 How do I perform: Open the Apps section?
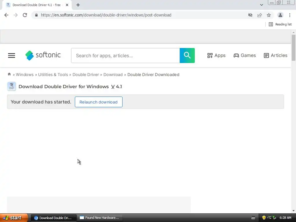click(x=216, y=55)
